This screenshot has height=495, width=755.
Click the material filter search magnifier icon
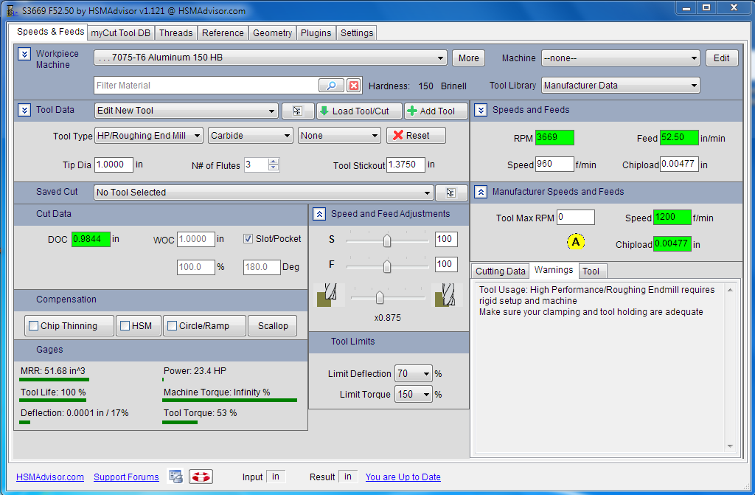pyautogui.click(x=331, y=86)
